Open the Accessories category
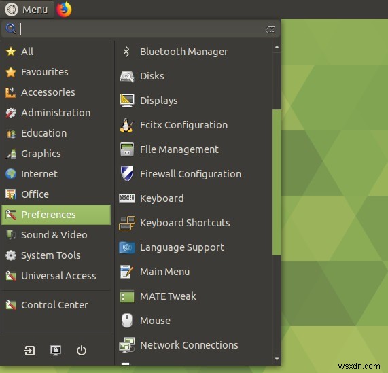The image size is (388, 373). [x=56, y=92]
